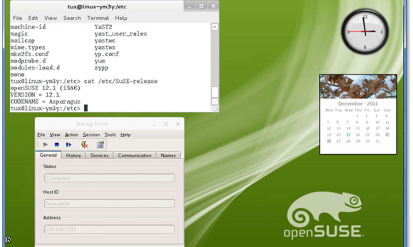Open the Action menu in Netop Host
Viewport: 413px width, 247px height.
72,135
